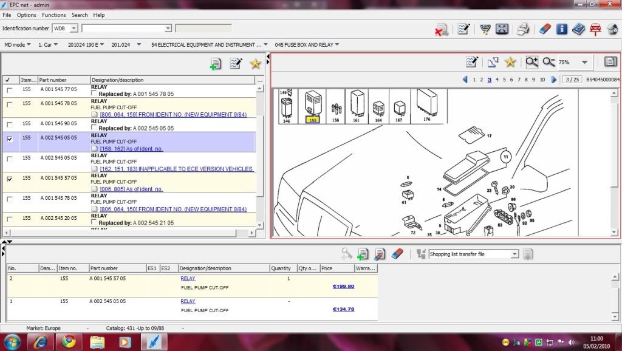The width and height of the screenshot is (622, 351).
Task: Open the Options menu
Action: tap(26, 15)
